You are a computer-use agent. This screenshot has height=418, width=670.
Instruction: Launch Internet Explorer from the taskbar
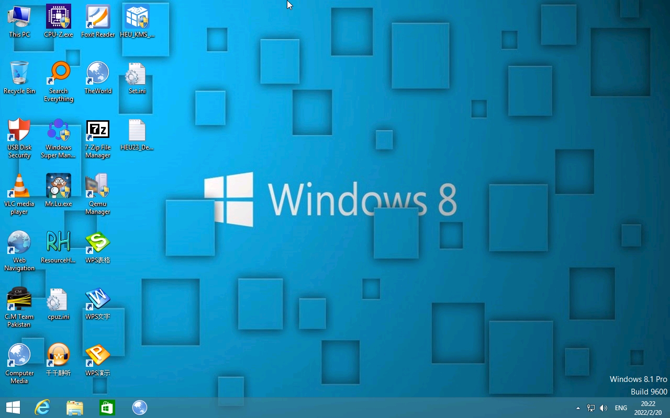tap(42, 408)
